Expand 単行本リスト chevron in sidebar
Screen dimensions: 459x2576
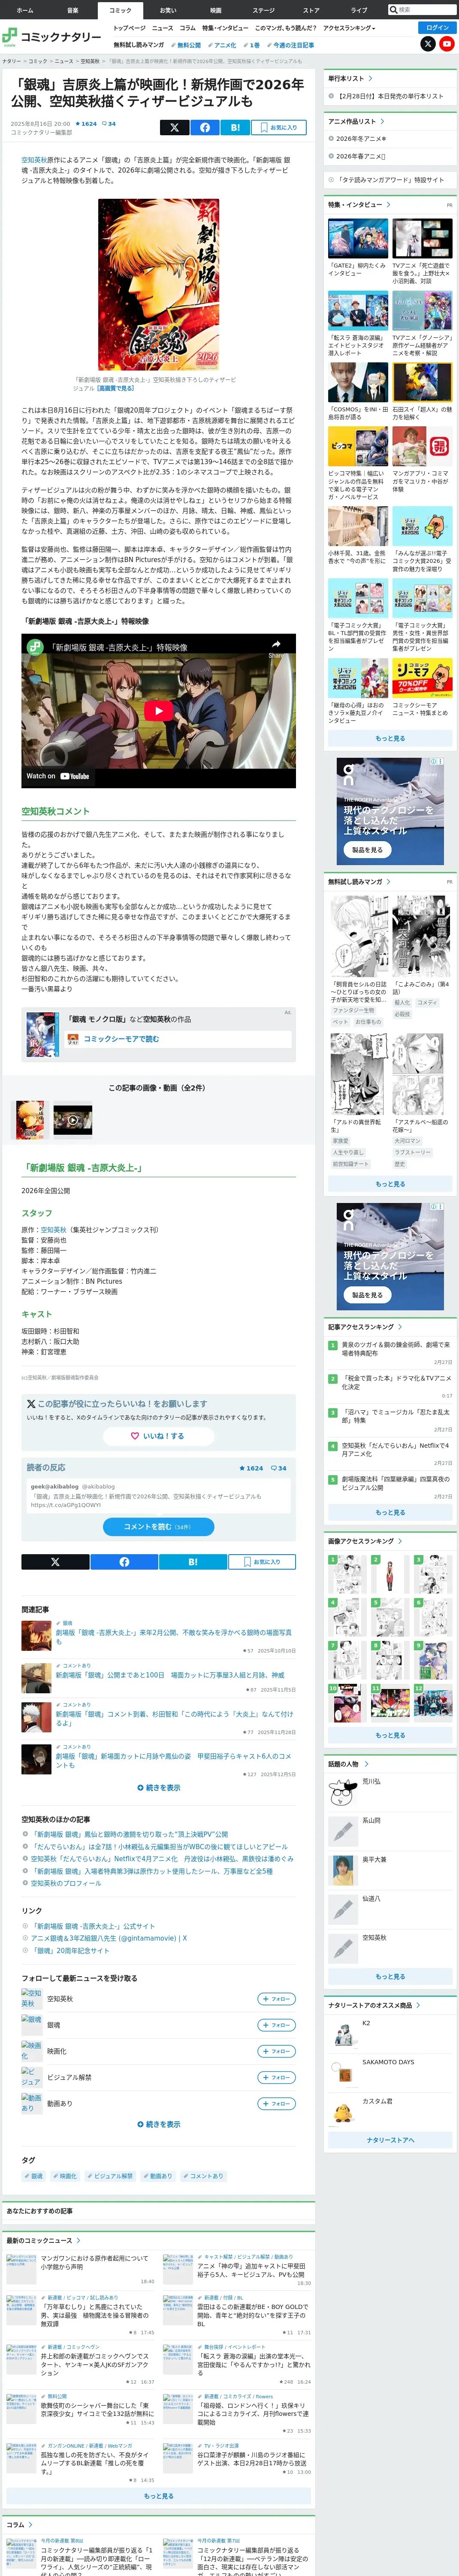coord(371,78)
